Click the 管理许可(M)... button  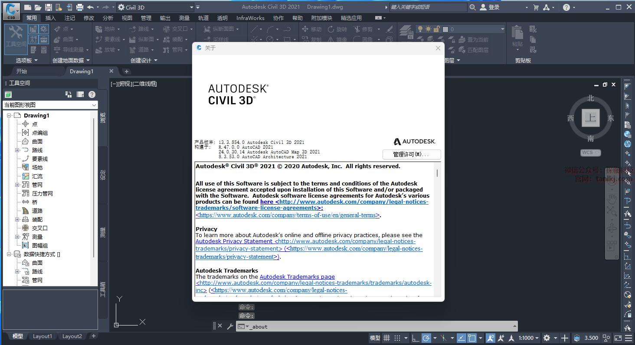coord(411,154)
